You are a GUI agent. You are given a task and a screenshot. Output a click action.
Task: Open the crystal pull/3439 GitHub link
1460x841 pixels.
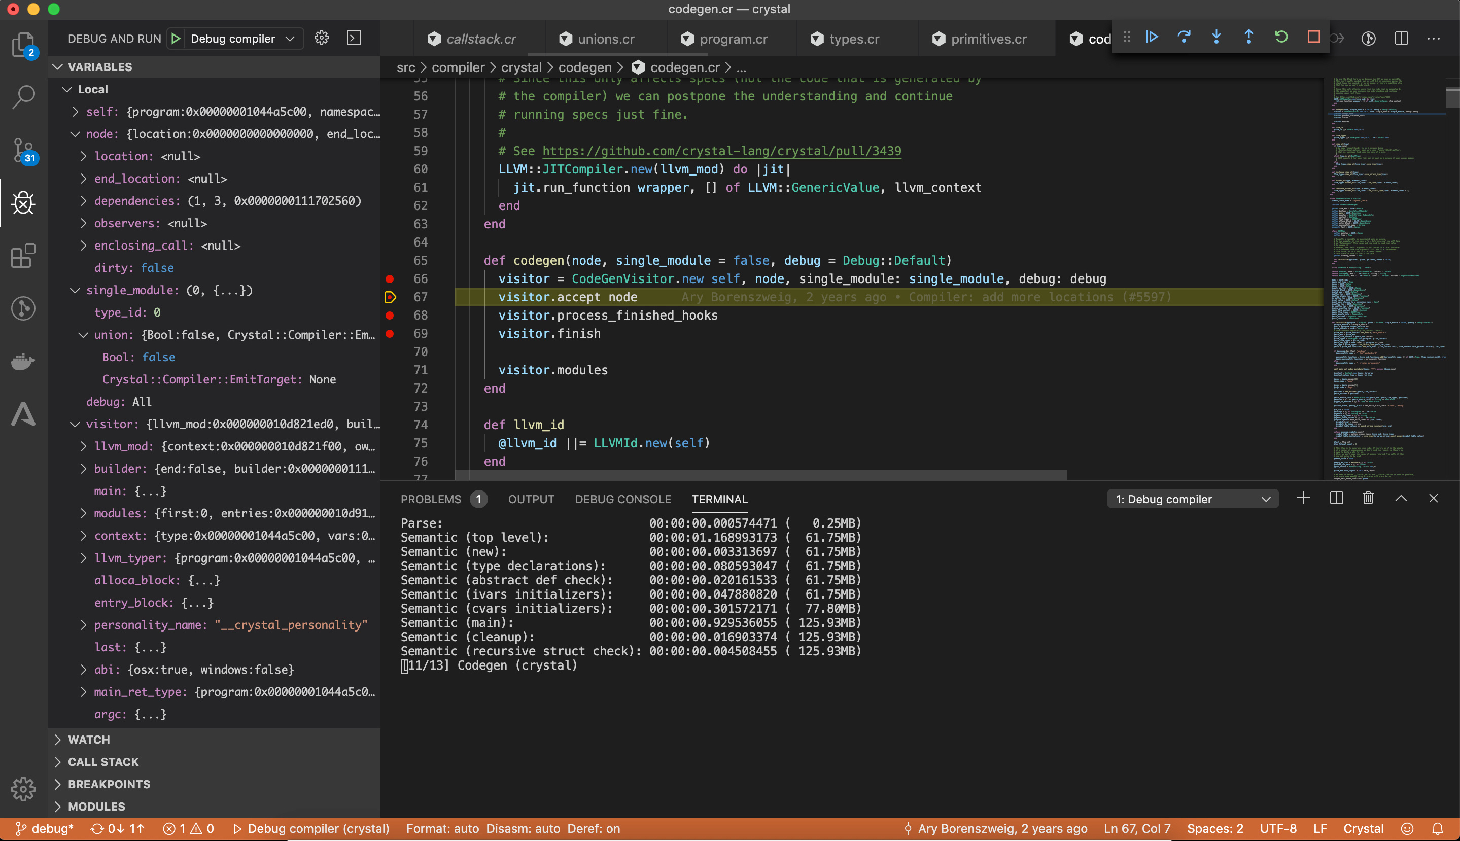pyautogui.click(x=721, y=151)
